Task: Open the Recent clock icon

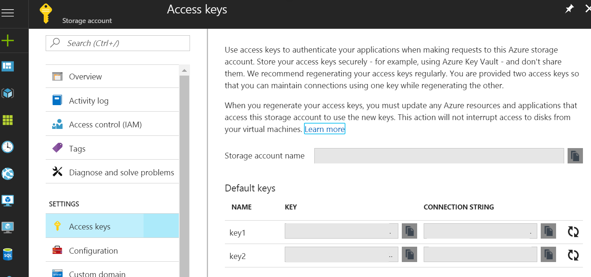Action: pyautogui.click(x=8, y=147)
